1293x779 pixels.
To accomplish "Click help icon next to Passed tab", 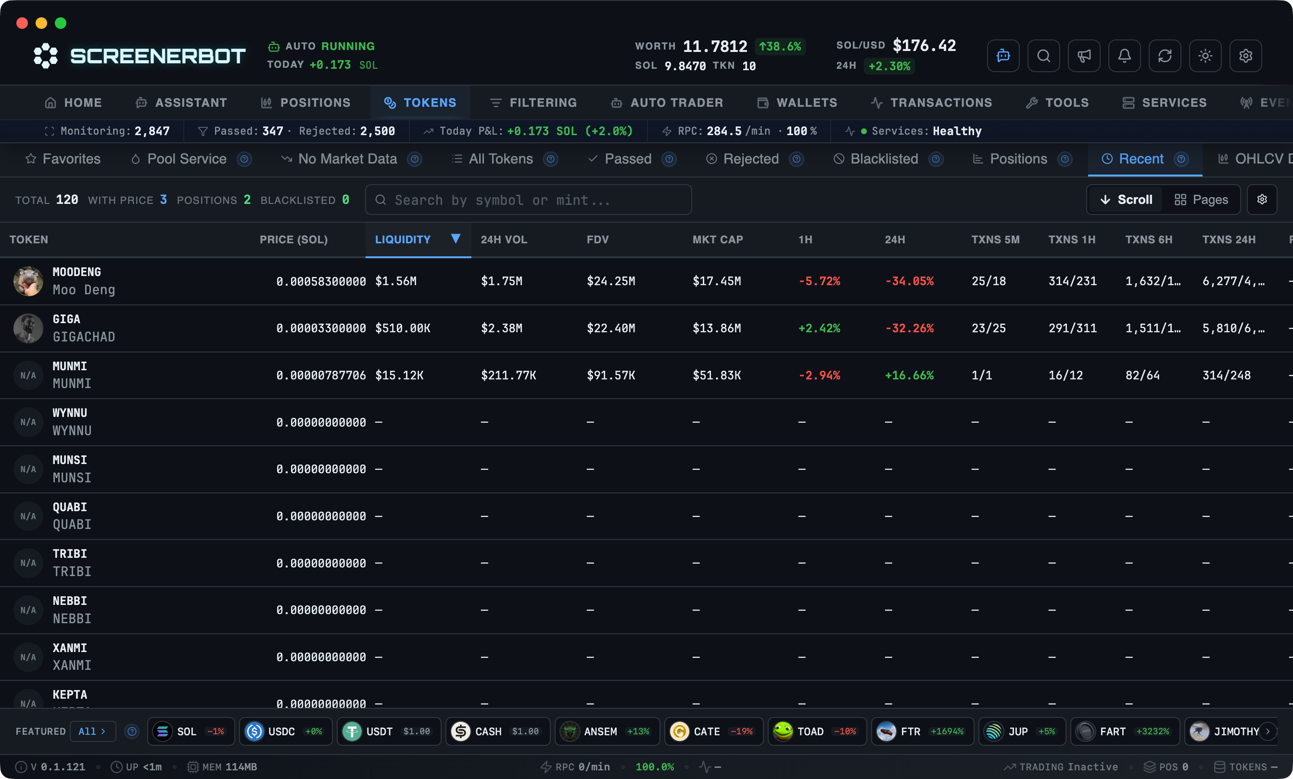I will (669, 159).
